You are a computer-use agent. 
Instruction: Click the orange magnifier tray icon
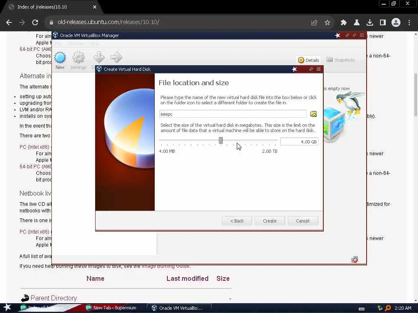tap(388, 308)
